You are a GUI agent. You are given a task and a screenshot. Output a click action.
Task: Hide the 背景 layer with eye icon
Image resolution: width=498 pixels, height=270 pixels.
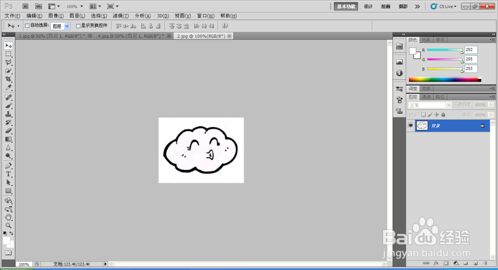pos(411,126)
